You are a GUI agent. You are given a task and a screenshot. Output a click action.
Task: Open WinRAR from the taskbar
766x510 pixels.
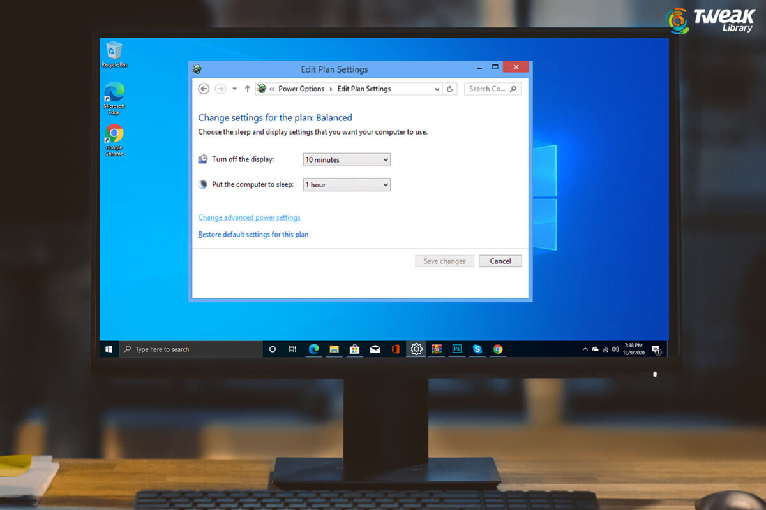pos(437,349)
